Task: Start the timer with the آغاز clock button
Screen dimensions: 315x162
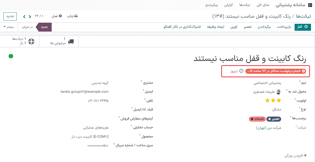Action: pos(303,27)
